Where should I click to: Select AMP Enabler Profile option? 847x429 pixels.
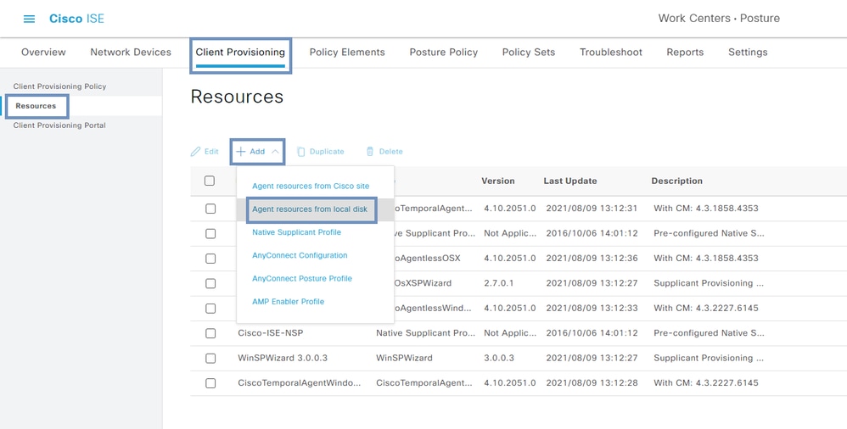[x=288, y=302]
